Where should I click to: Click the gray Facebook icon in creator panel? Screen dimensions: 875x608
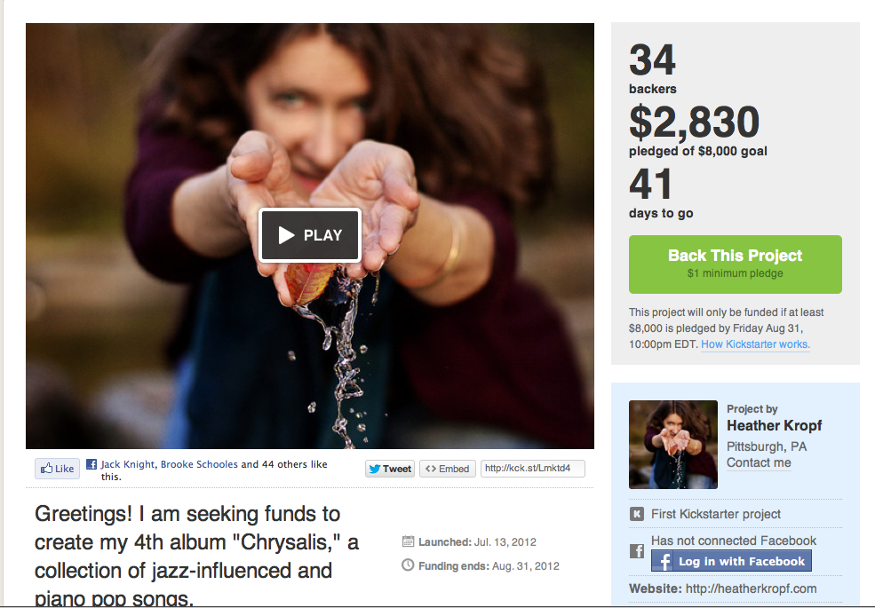pyautogui.click(x=637, y=551)
